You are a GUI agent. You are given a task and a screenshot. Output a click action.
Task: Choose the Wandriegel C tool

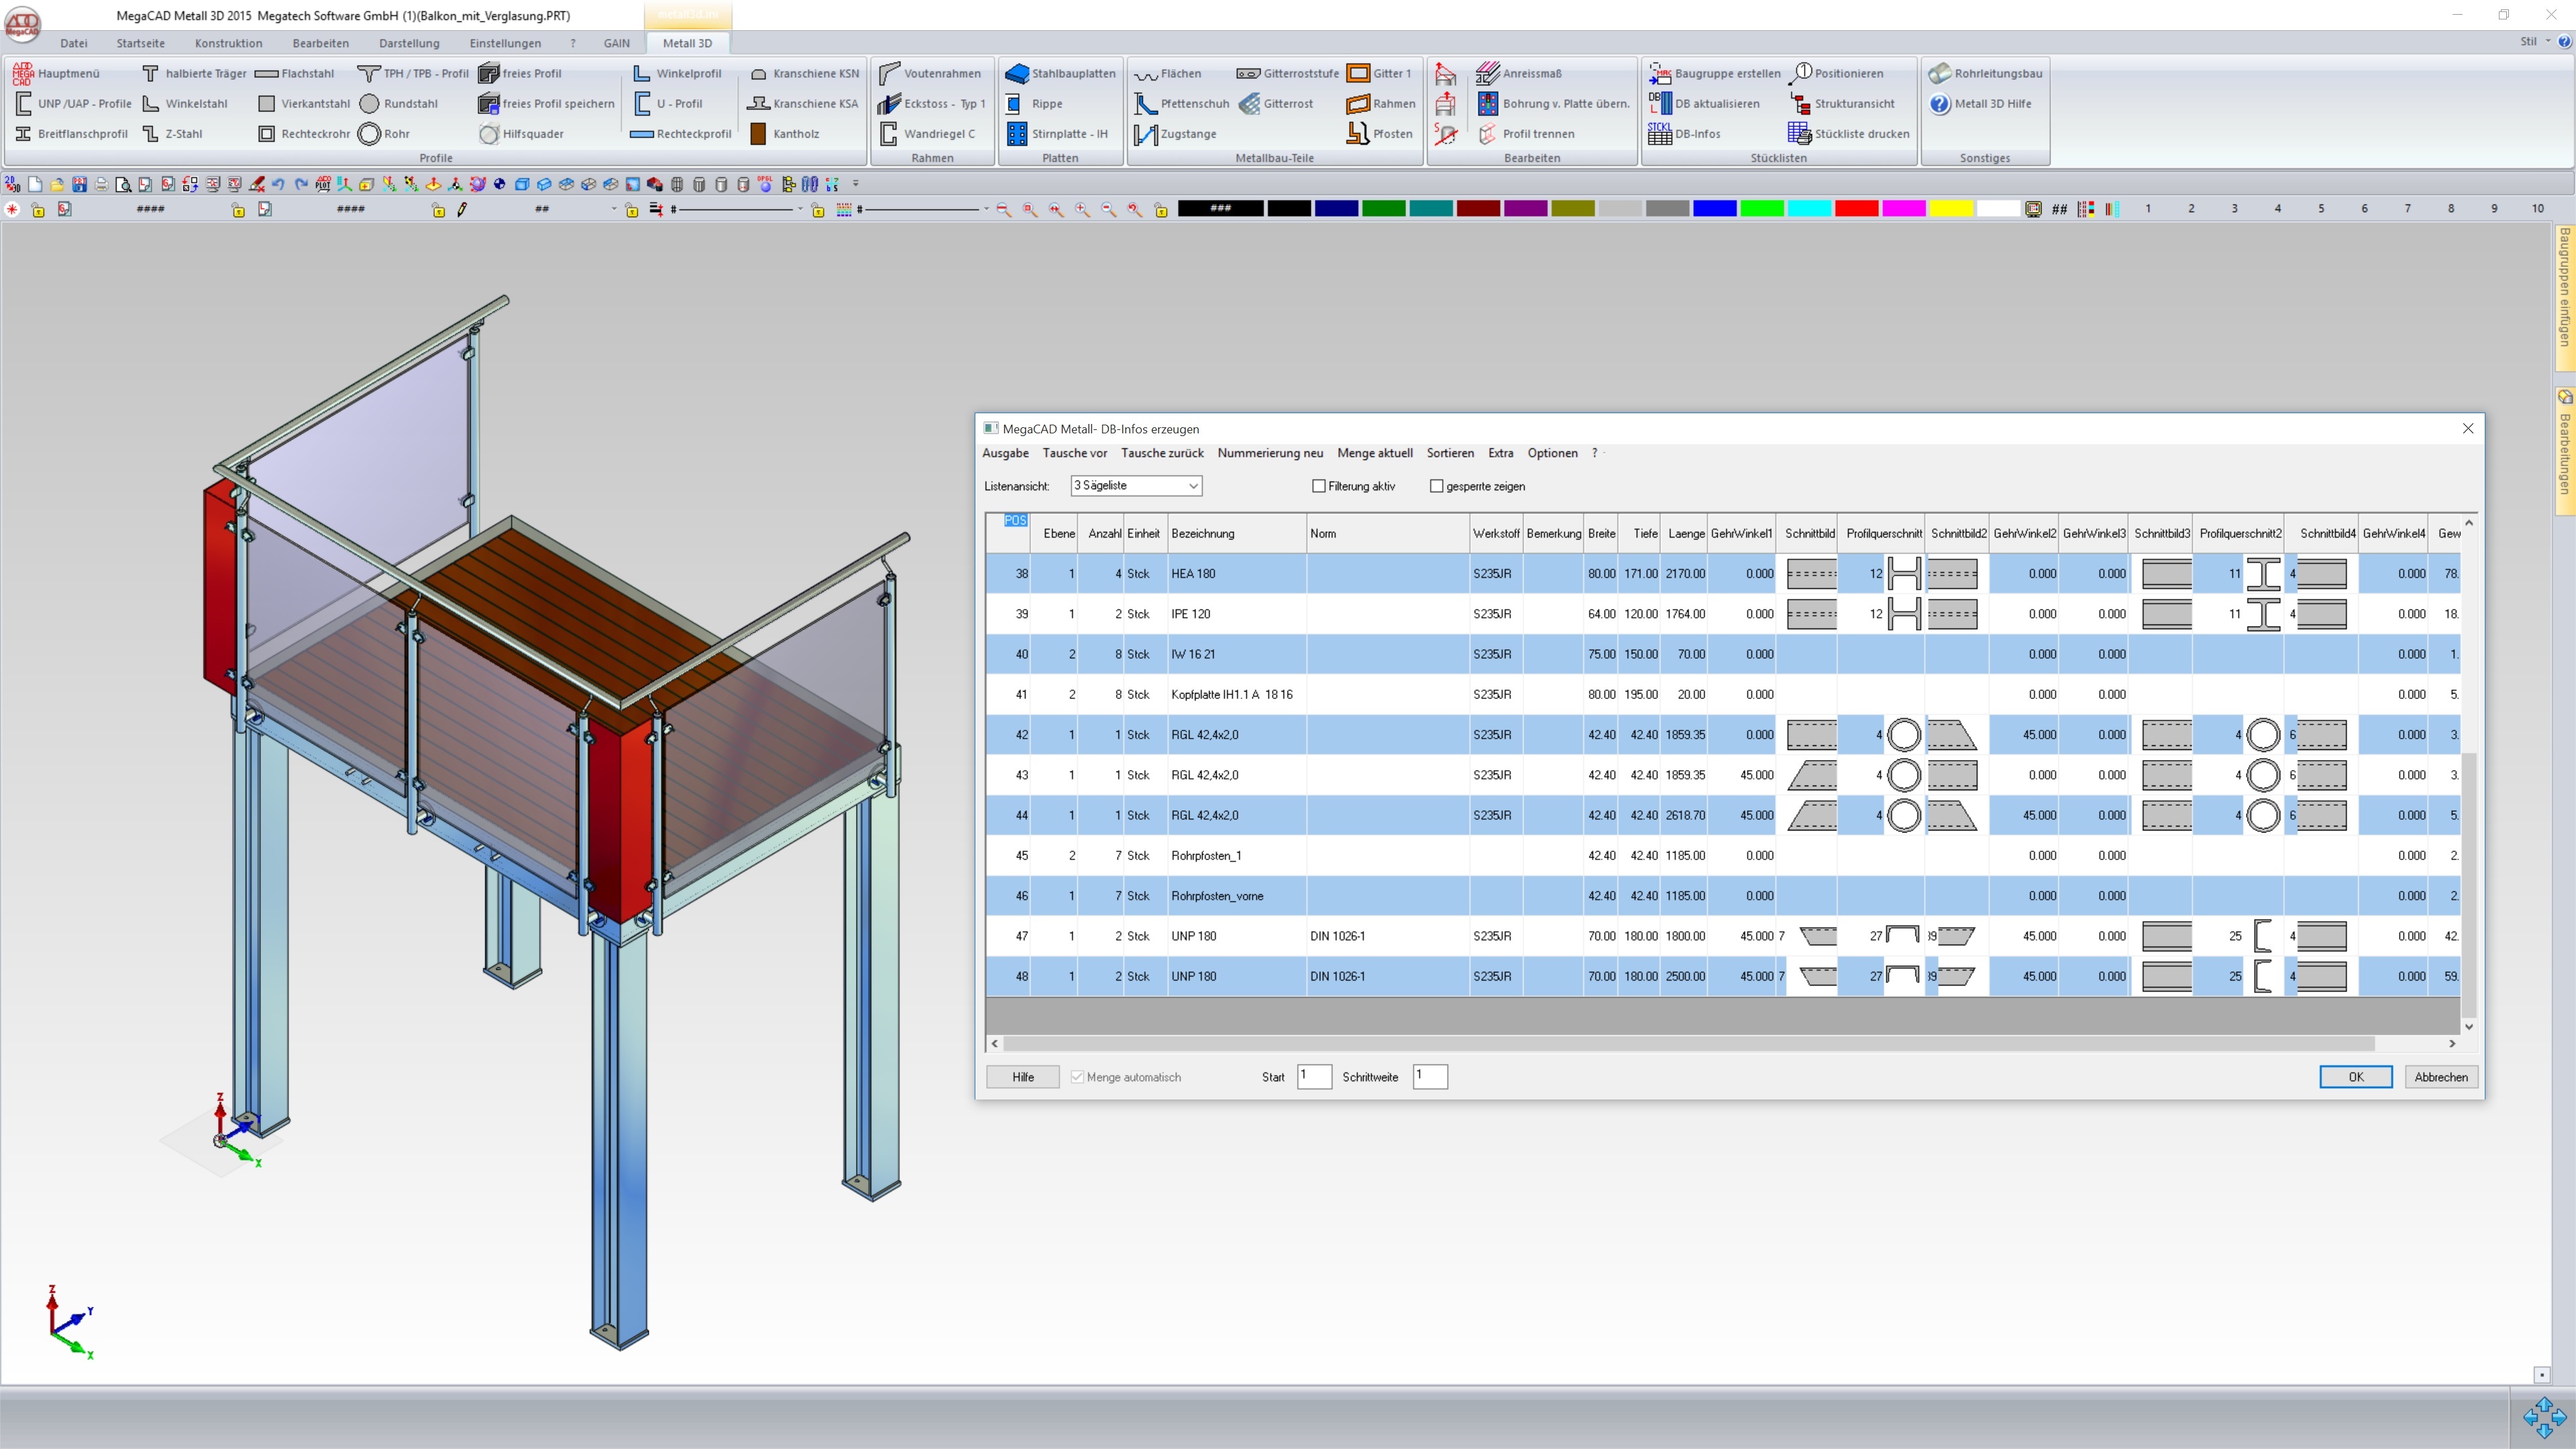(927, 133)
